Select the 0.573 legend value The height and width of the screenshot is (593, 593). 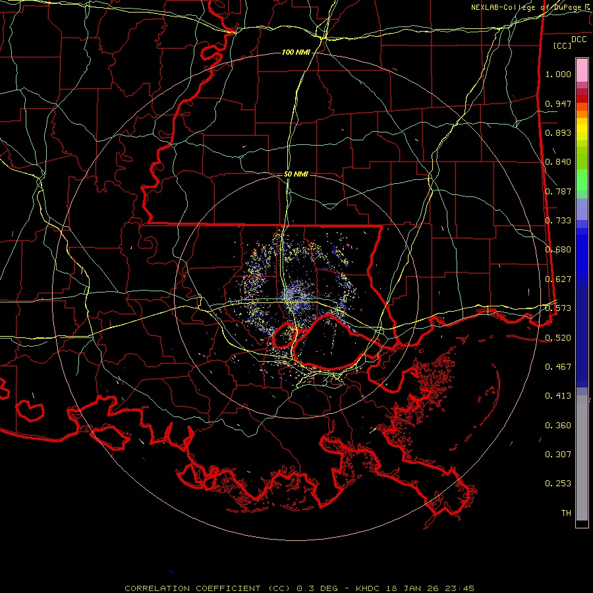click(x=558, y=308)
